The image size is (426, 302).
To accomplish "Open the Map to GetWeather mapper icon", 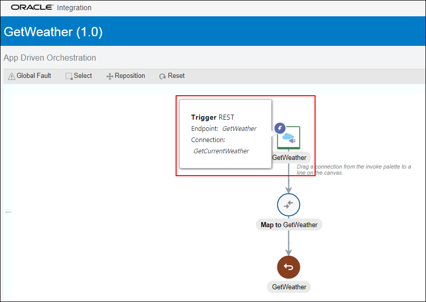I will pyautogui.click(x=289, y=205).
